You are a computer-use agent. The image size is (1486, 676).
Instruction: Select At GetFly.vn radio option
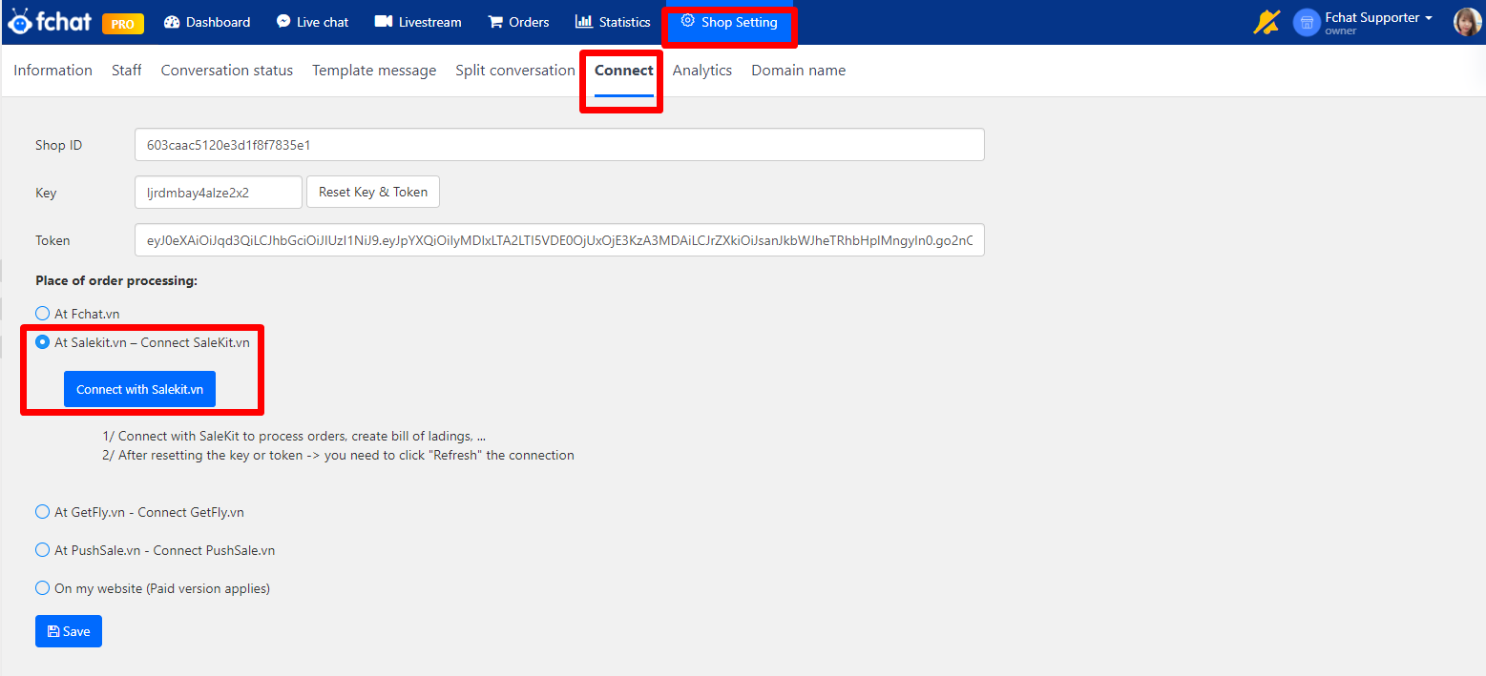42,512
